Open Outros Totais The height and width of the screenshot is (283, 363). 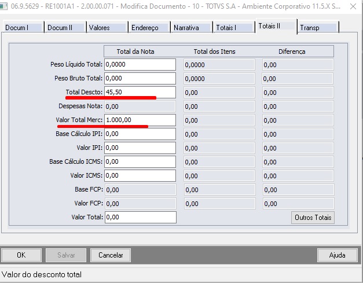click(313, 218)
